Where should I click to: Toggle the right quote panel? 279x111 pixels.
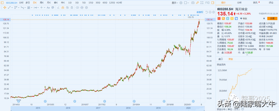[213, 3]
